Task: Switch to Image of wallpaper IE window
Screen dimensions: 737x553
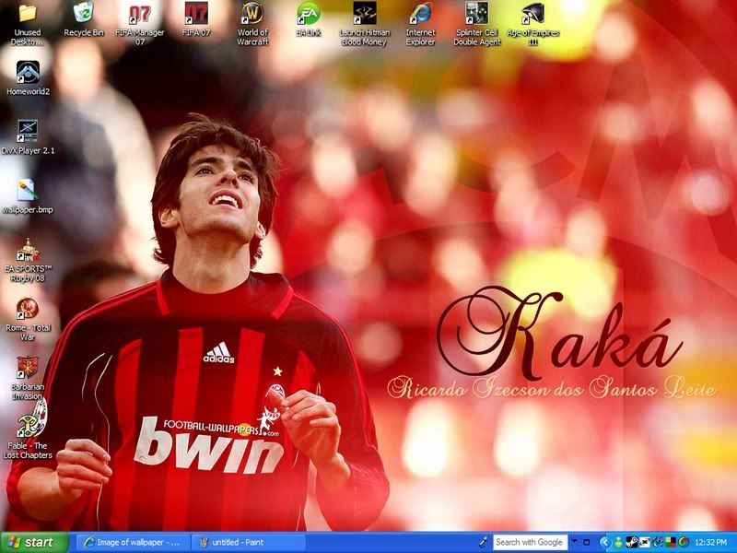Action: point(134,542)
